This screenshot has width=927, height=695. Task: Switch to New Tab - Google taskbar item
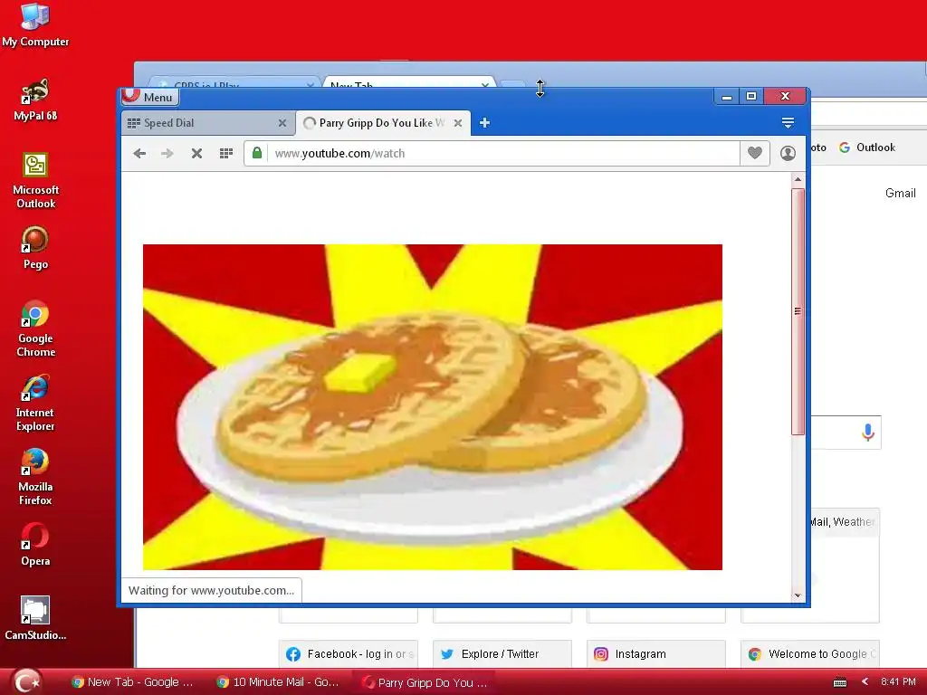[133, 682]
